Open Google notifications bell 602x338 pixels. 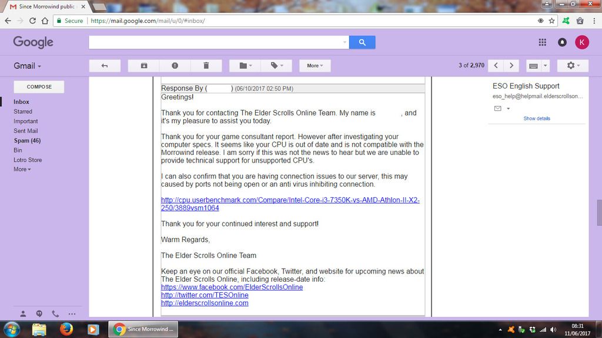562,42
